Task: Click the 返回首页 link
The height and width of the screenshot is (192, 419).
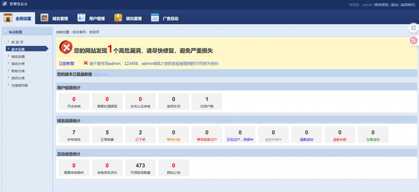Action: click(x=408, y=5)
